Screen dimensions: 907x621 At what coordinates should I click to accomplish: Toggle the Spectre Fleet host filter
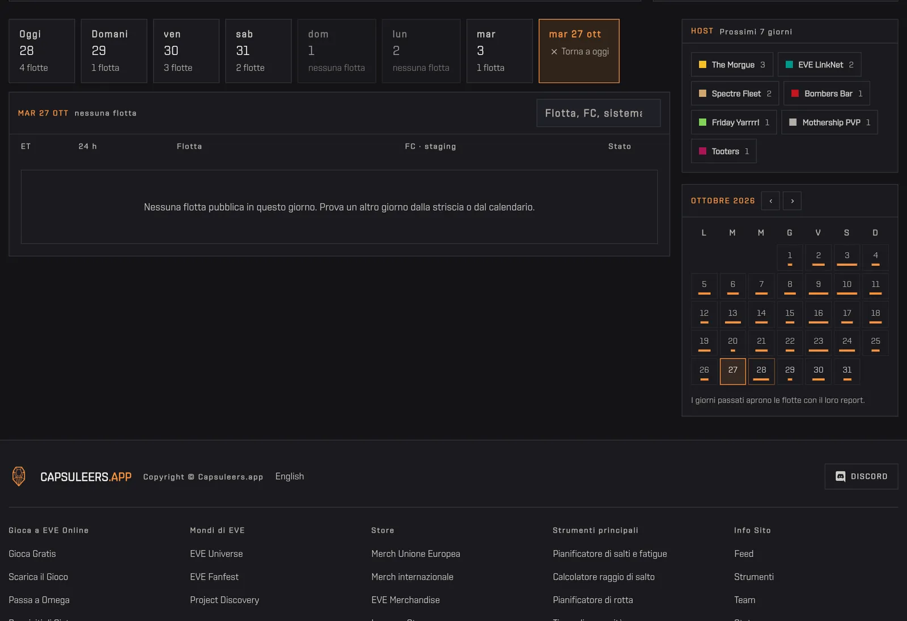tap(735, 93)
